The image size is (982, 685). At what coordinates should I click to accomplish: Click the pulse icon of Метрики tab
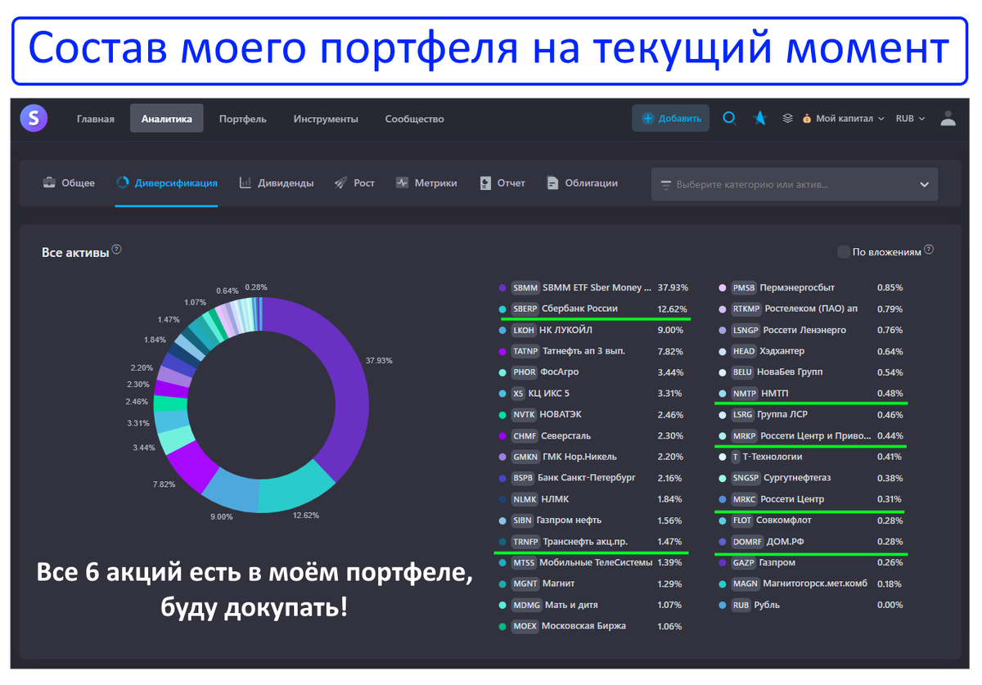click(402, 183)
